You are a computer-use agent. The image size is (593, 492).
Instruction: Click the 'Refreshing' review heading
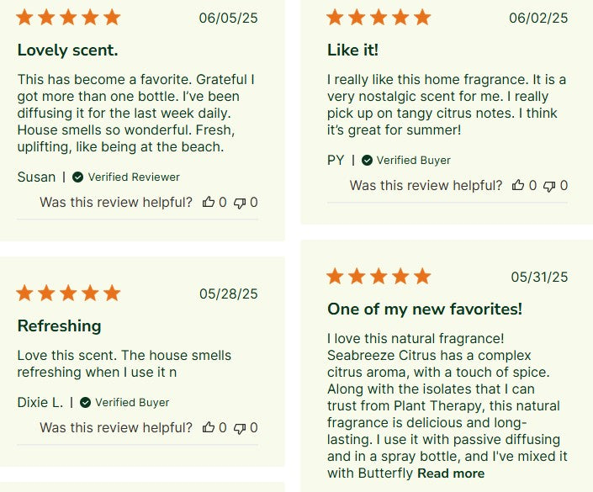(x=60, y=326)
